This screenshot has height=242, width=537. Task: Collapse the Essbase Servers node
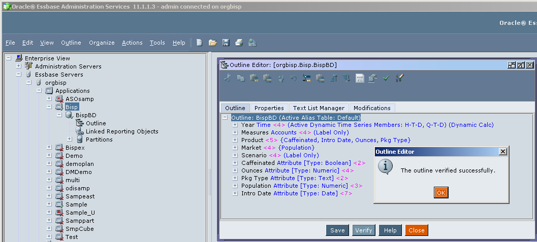pyautogui.click(x=18, y=75)
